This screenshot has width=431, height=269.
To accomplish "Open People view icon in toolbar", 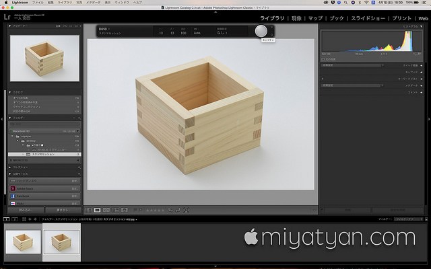I will pyautogui.click(x=125, y=210).
